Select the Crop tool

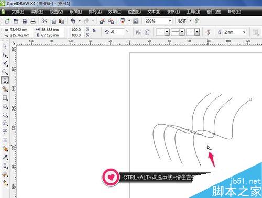[5, 63]
